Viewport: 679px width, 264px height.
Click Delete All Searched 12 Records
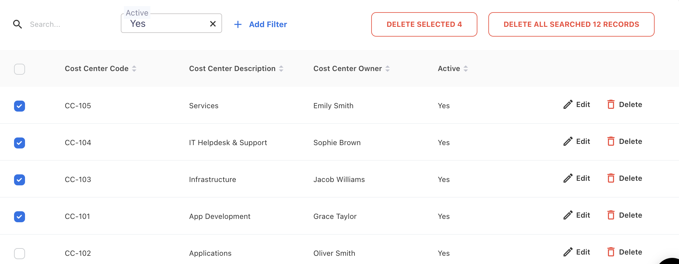[571, 24]
